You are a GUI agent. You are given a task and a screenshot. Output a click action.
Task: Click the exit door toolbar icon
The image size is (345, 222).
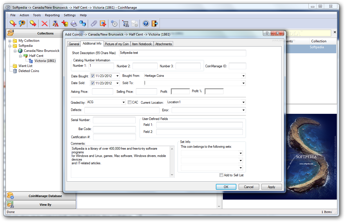tap(155, 23)
